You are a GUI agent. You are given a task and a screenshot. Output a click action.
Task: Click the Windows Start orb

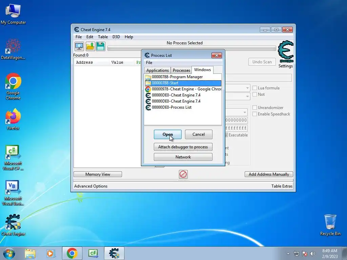9,253
